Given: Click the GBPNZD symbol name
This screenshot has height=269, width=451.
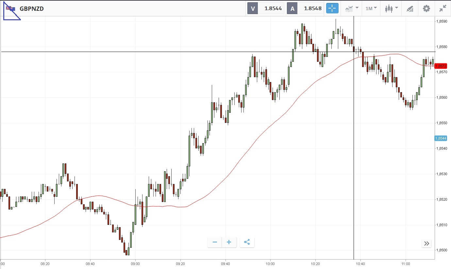Looking at the screenshot, I should click(32, 9).
